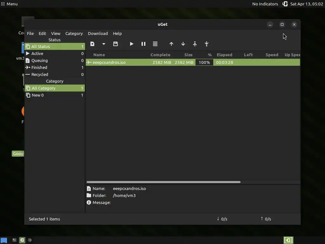Sort by Left column header

pos(248,55)
